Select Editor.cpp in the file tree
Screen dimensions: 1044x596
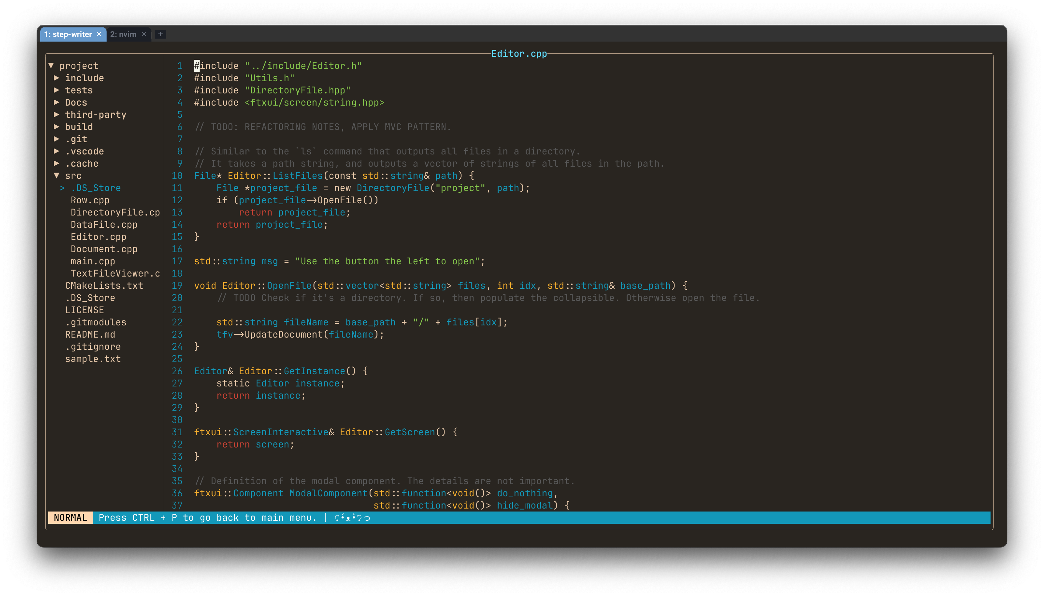click(x=98, y=237)
